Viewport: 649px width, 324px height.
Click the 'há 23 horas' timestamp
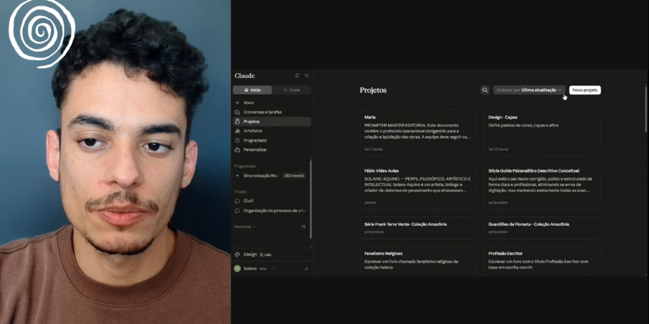pyautogui.click(x=498, y=149)
